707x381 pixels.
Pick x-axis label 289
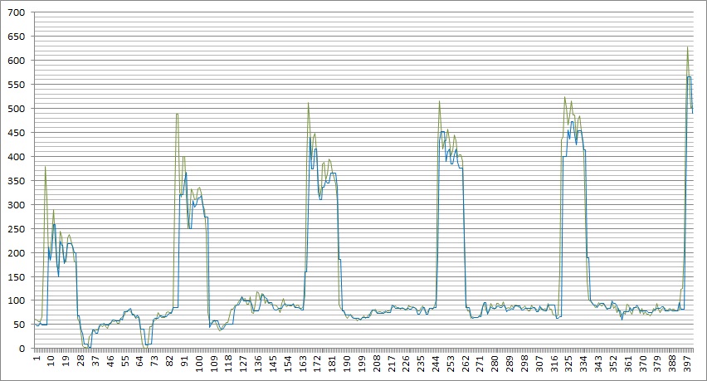(510, 364)
